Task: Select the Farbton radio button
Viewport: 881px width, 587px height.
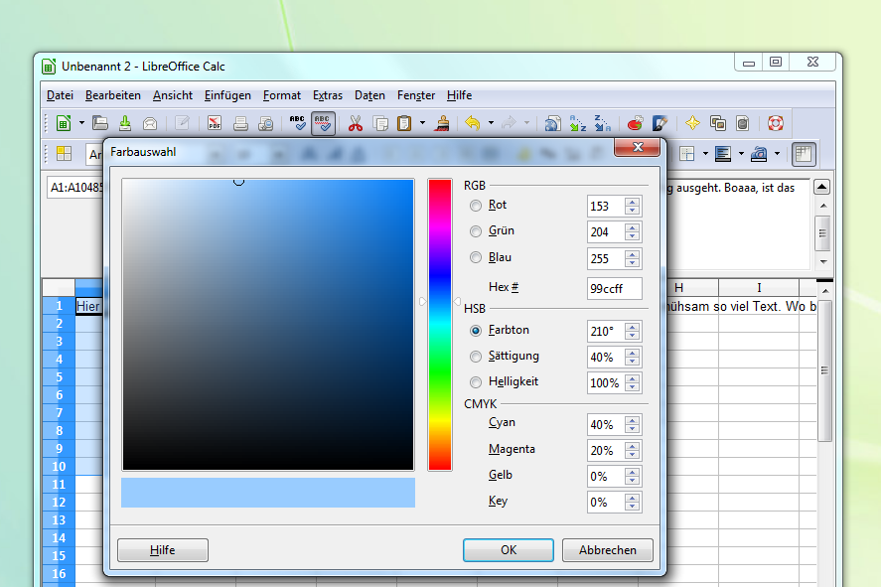Action: [x=476, y=331]
